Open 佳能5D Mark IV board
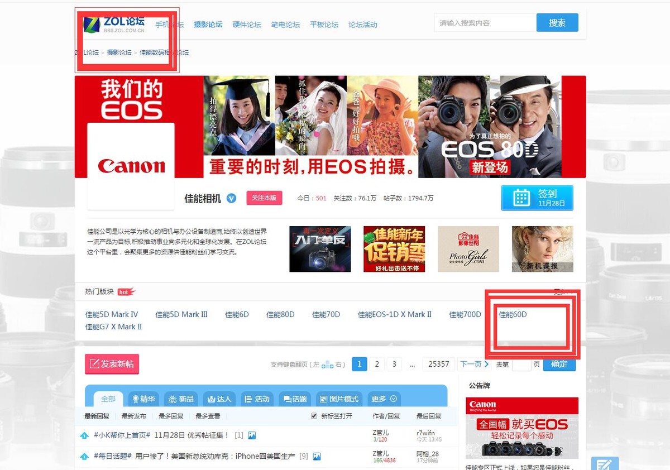This screenshot has height=470, width=670. click(x=112, y=314)
